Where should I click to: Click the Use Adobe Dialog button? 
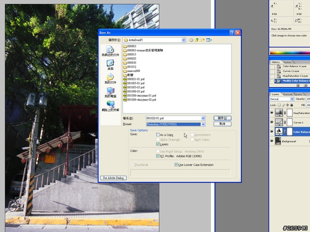[113, 178]
